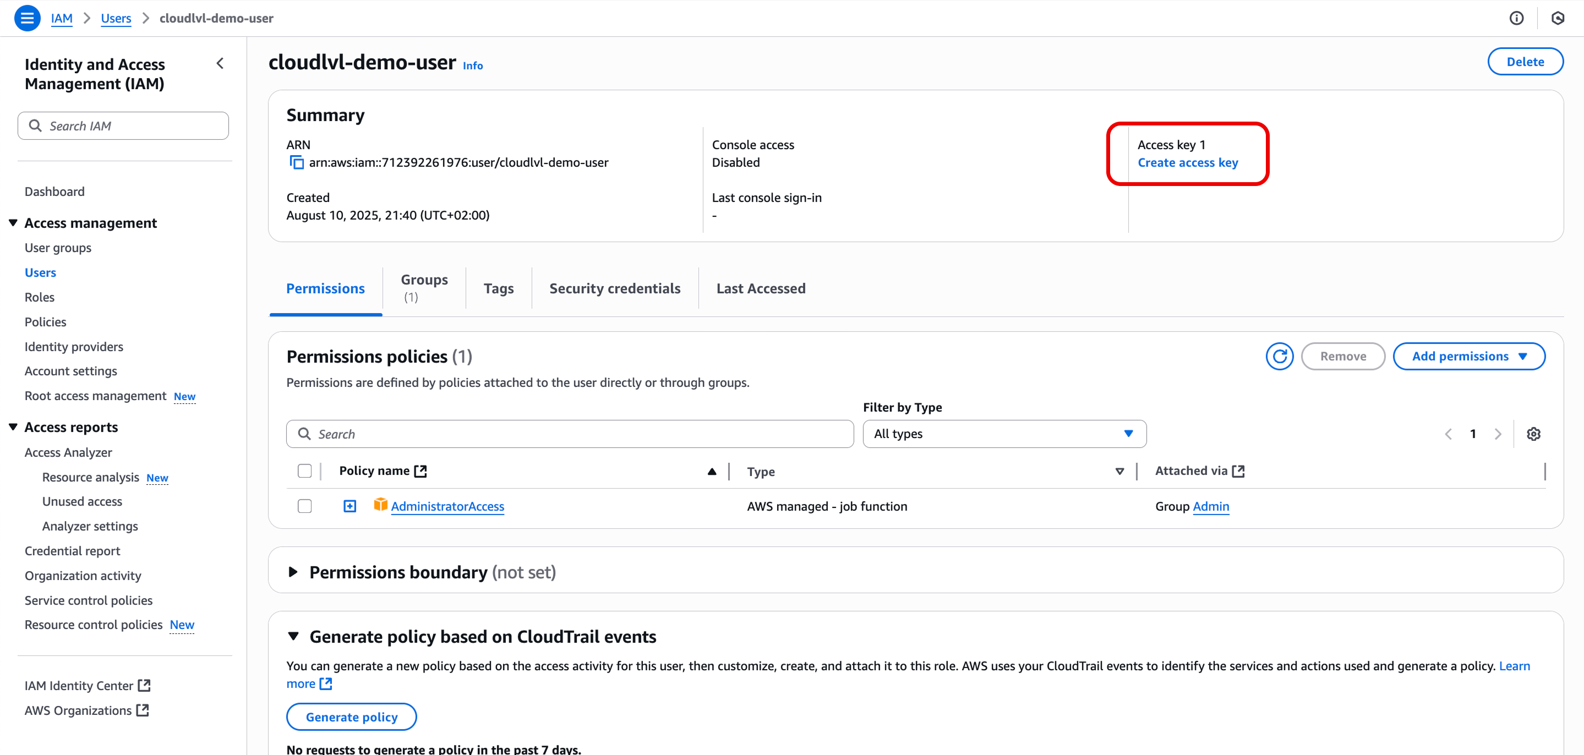This screenshot has height=755, width=1584.
Task: Collapse the IAM sidebar panel
Action: pyautogui.click(x=220, y=63)
